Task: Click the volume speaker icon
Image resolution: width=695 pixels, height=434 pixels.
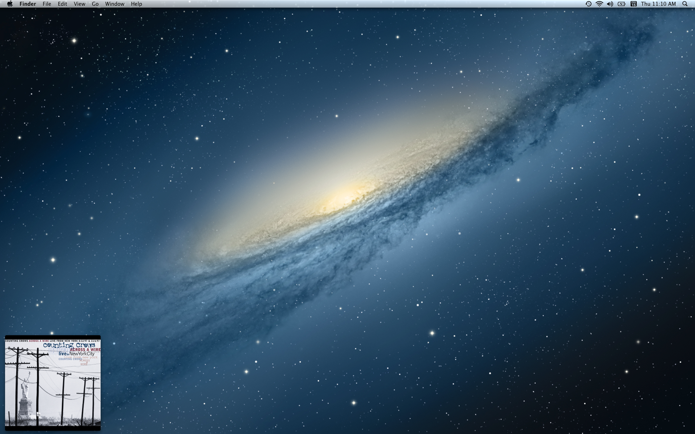Action: tap(610, 4)
